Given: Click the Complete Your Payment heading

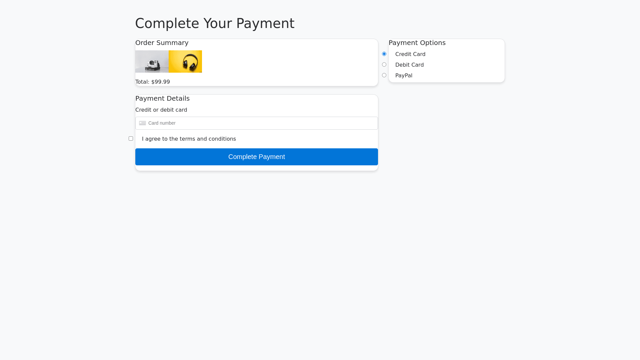Looking at the screenshot, I should click(215, 24).
